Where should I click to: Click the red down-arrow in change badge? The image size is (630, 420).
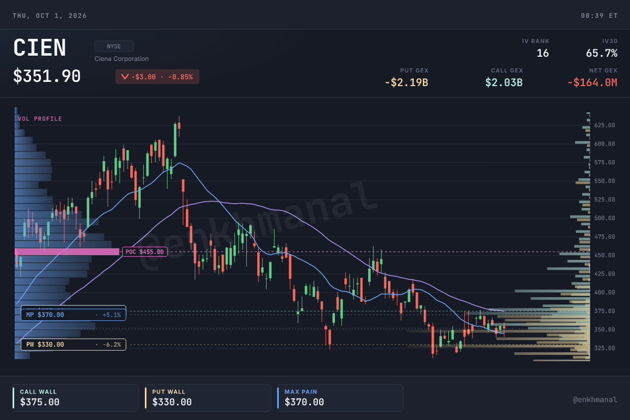point(125,77)
